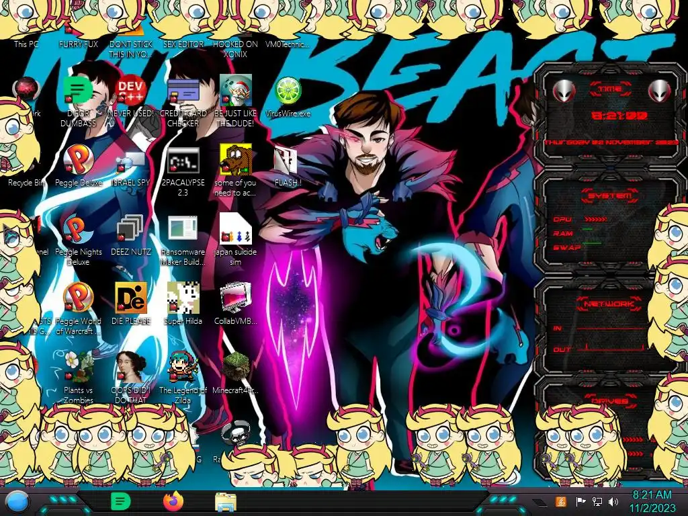Open the VirusWire.exe lime icon
688x516 pixels.
(x=288, y=91)
